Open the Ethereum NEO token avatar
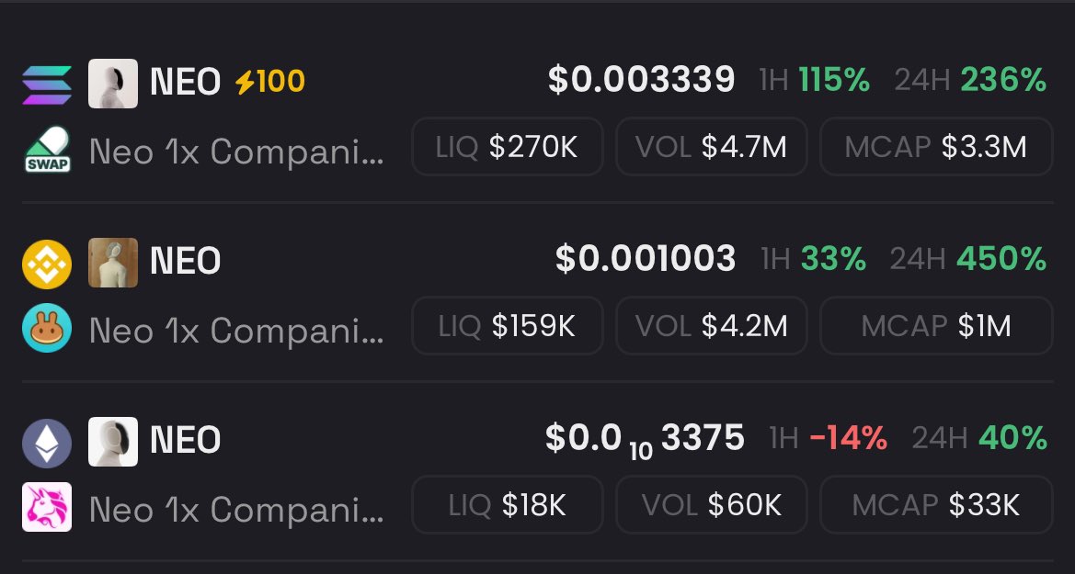 [x=113, y=442]
